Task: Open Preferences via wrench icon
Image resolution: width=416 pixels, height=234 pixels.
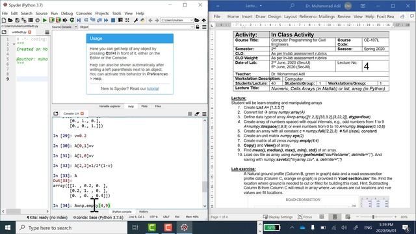Action: [136, 20]
